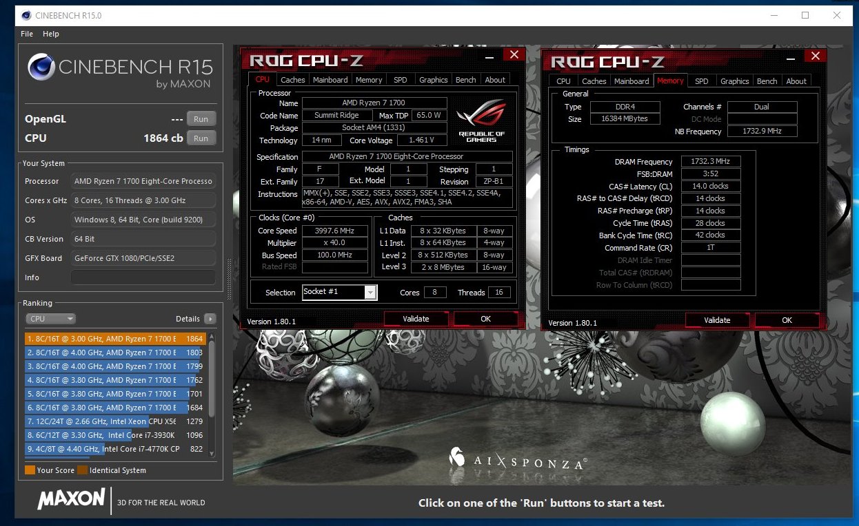Open Bench tab in left CPU-Z window

coord(466,80)
